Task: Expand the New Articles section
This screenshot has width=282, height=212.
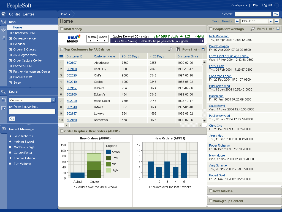Action: [211, 191]
